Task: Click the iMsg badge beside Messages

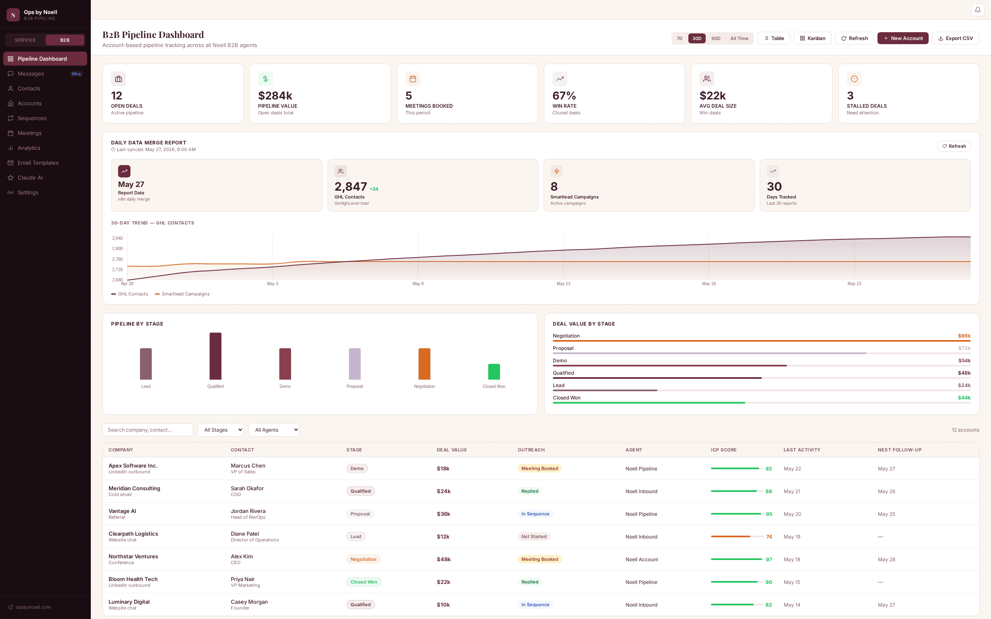Action: click(x=76, y=74)
